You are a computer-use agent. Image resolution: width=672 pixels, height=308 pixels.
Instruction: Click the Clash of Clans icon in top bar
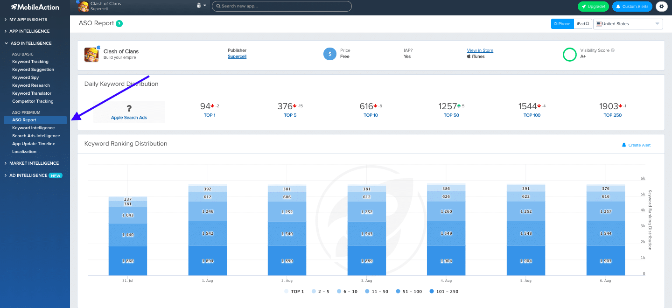click(x=84, y=7)
